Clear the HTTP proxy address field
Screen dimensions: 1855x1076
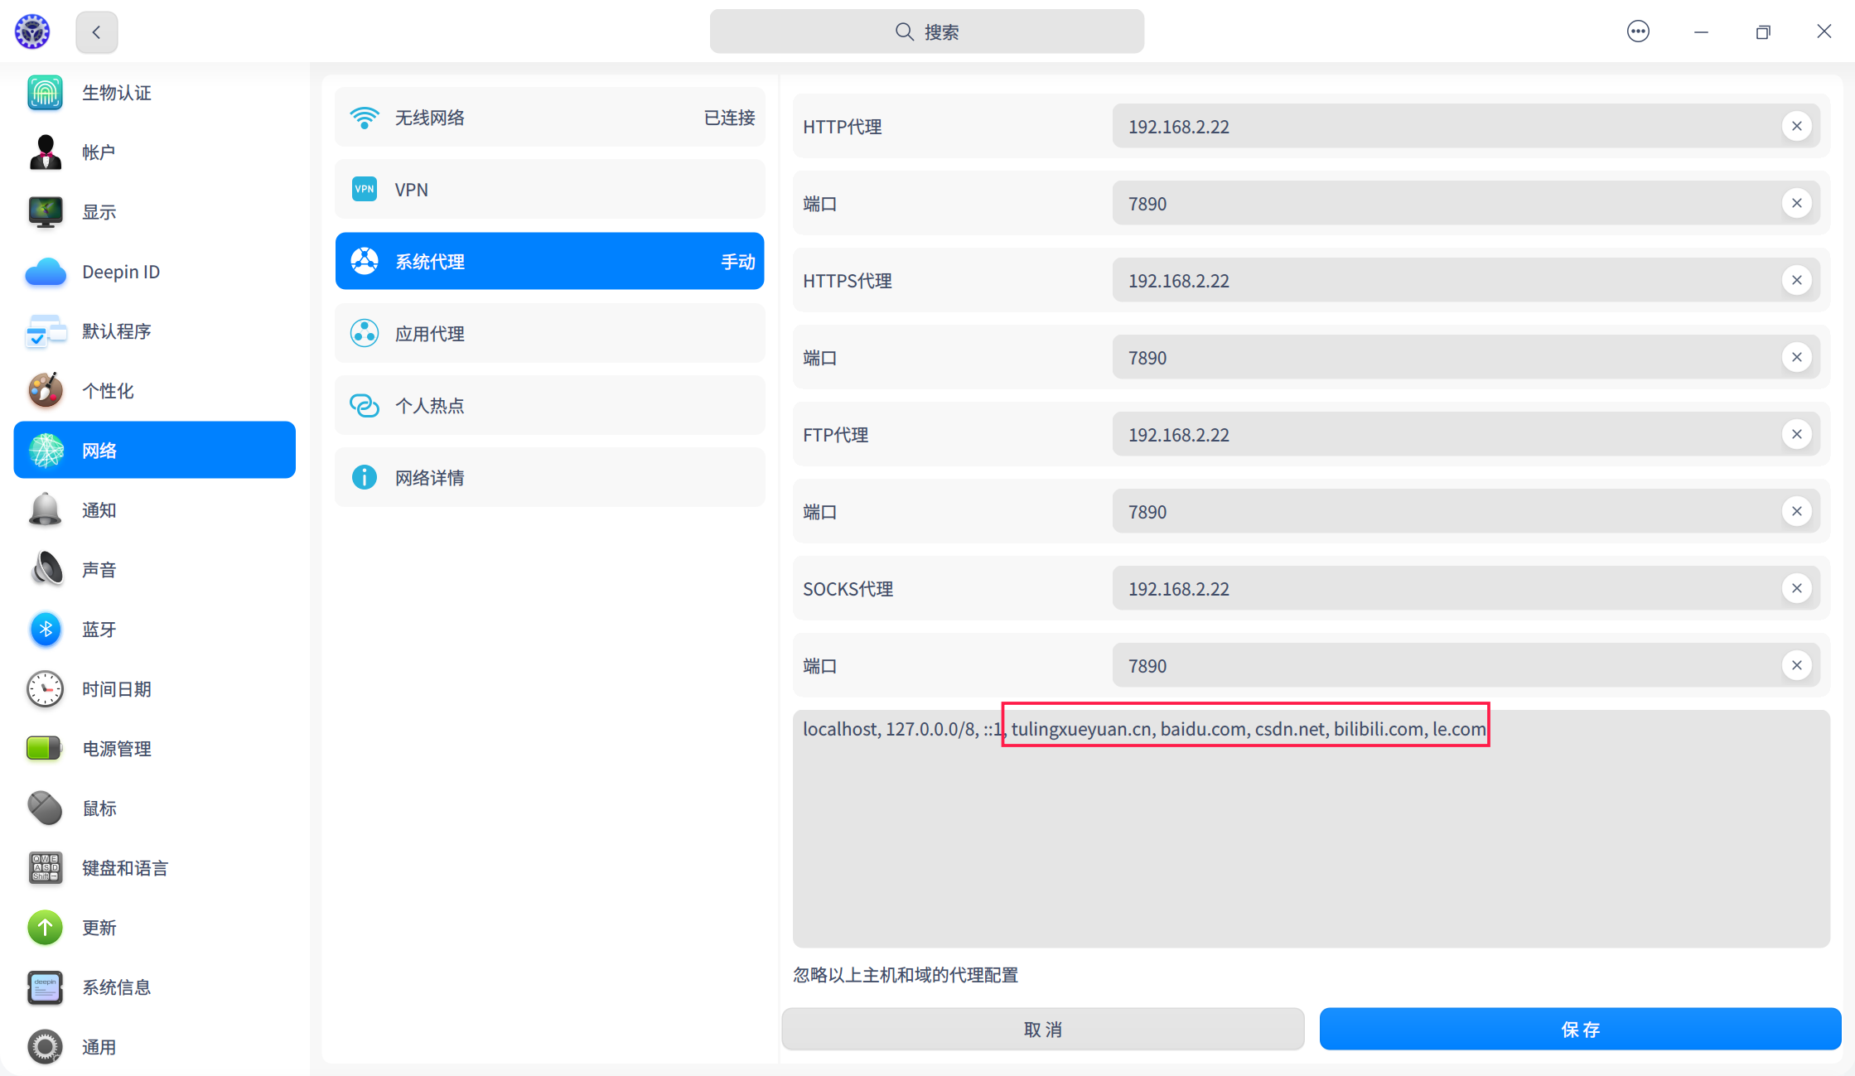(x=1796, y=127)
